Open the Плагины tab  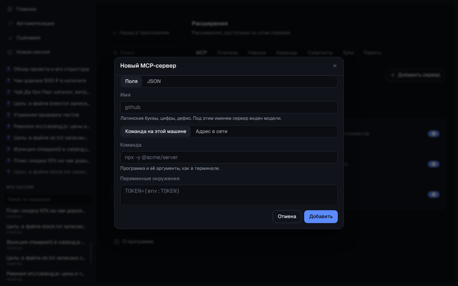[227, 53]
